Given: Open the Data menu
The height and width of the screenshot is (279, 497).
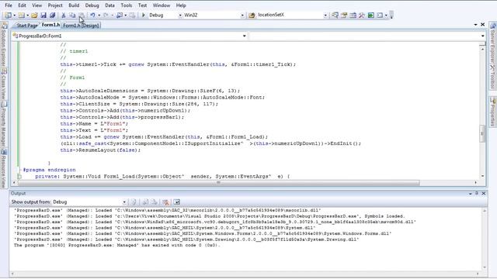Looking at the screenshot, I should click(109, 5).
